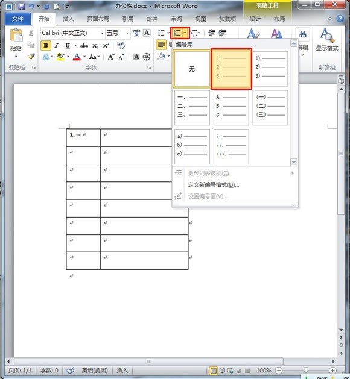
Task: Switch to the 插入 ribbon tab
Action: pyautogui.click(x=68, y=19)
